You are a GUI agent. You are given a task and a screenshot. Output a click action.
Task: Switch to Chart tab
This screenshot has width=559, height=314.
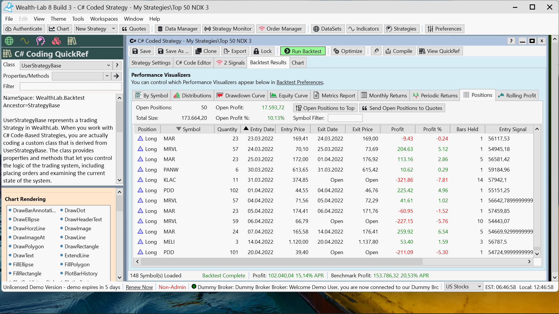pos(298,63)
